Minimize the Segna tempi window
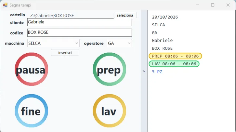The height and width of the screenshot is (132, 236). coord(198,5)
